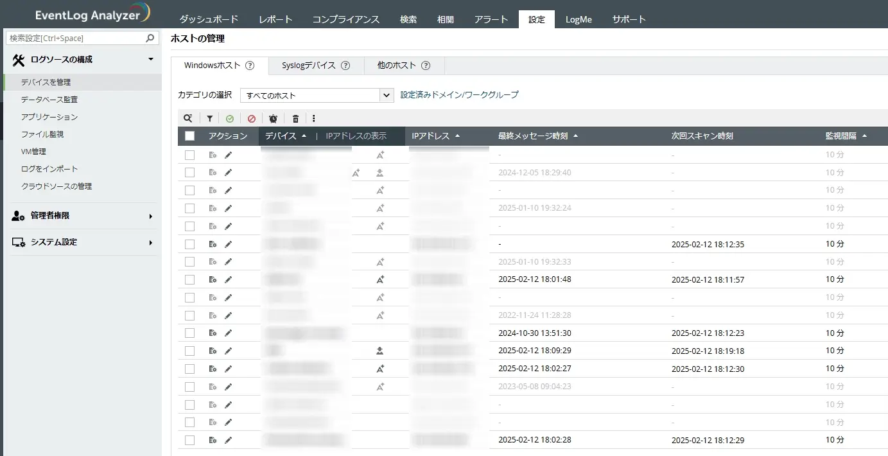Click the help icon beside Syslogデバイス
The width and height of the screenshot is (888, 456).
[x=345, y=66]
